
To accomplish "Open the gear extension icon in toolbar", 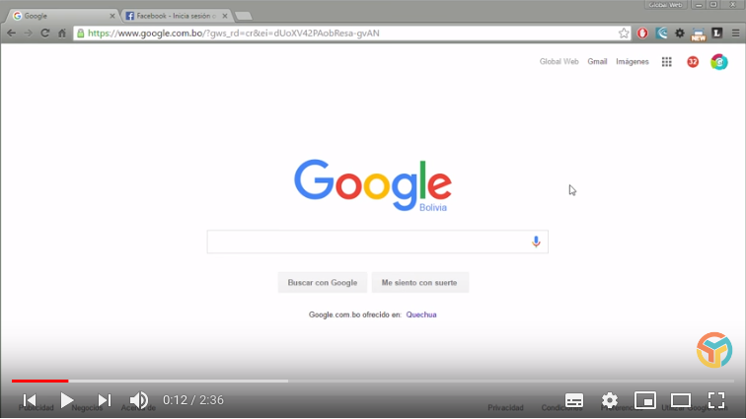I will [679, 34].
